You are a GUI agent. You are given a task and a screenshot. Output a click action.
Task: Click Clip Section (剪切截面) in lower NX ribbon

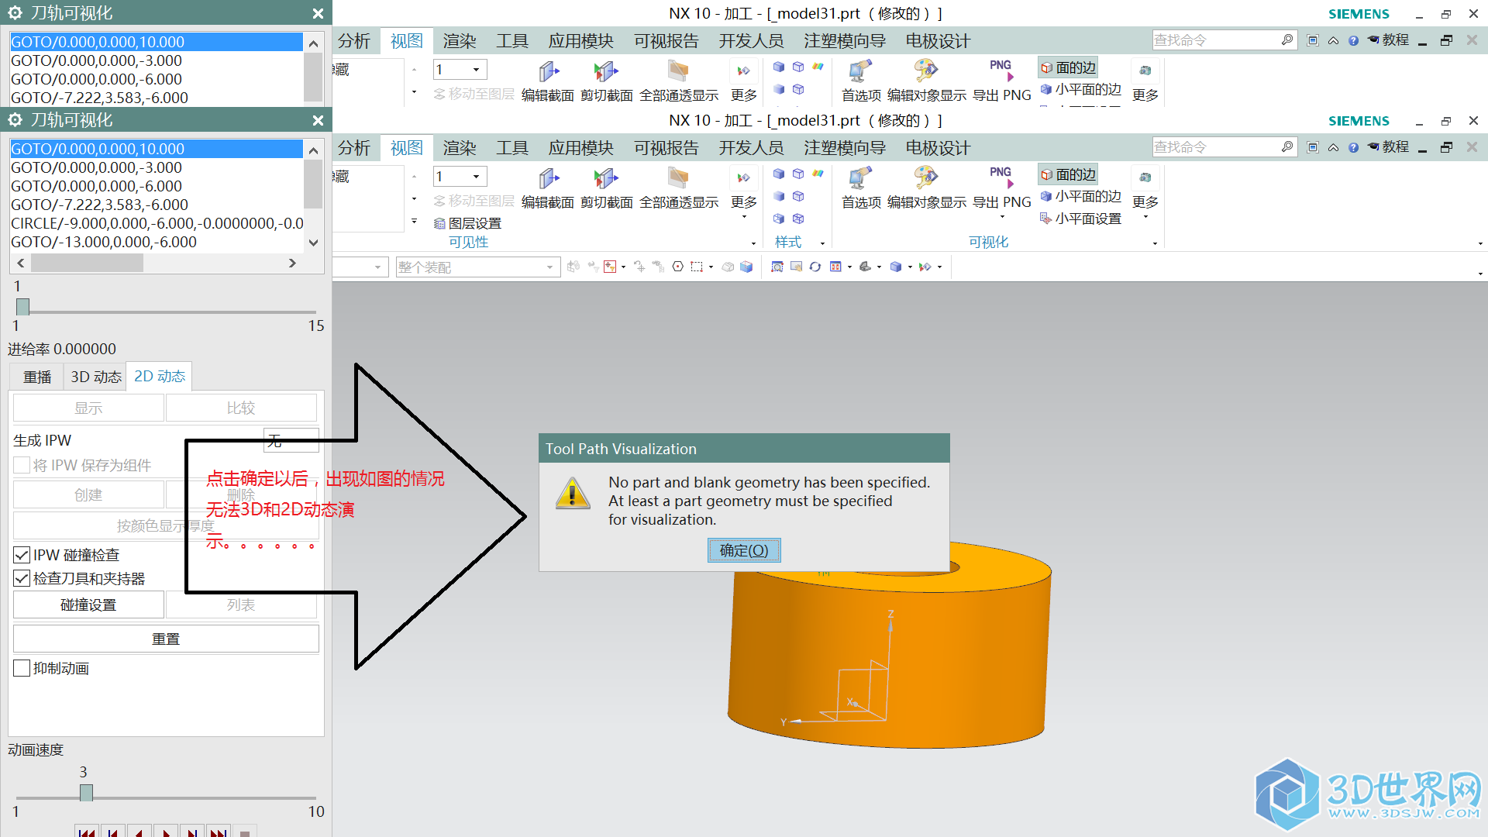(606, 188)
